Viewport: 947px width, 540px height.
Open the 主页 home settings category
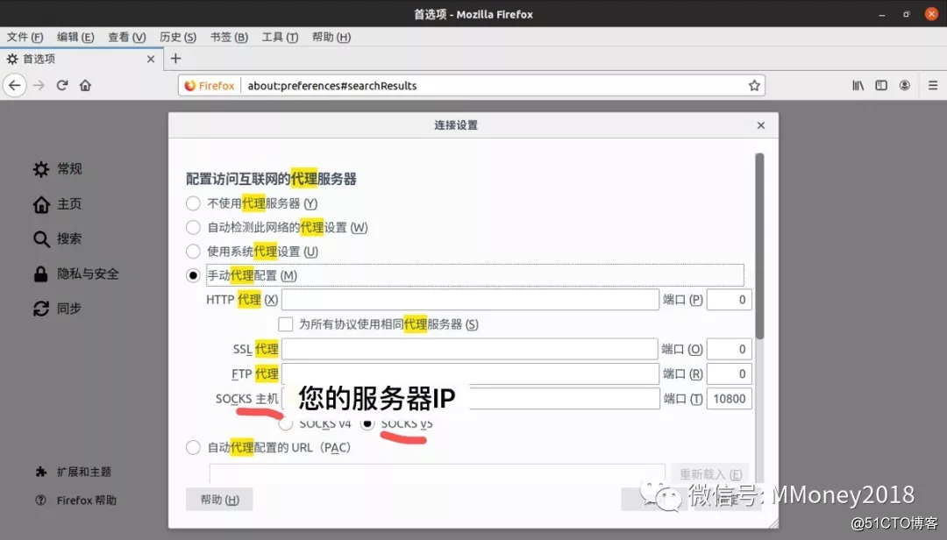[x=57, y=204]
